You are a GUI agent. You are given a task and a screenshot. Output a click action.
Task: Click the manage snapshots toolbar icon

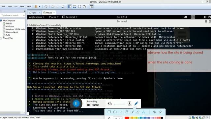[x=63, y=7]
